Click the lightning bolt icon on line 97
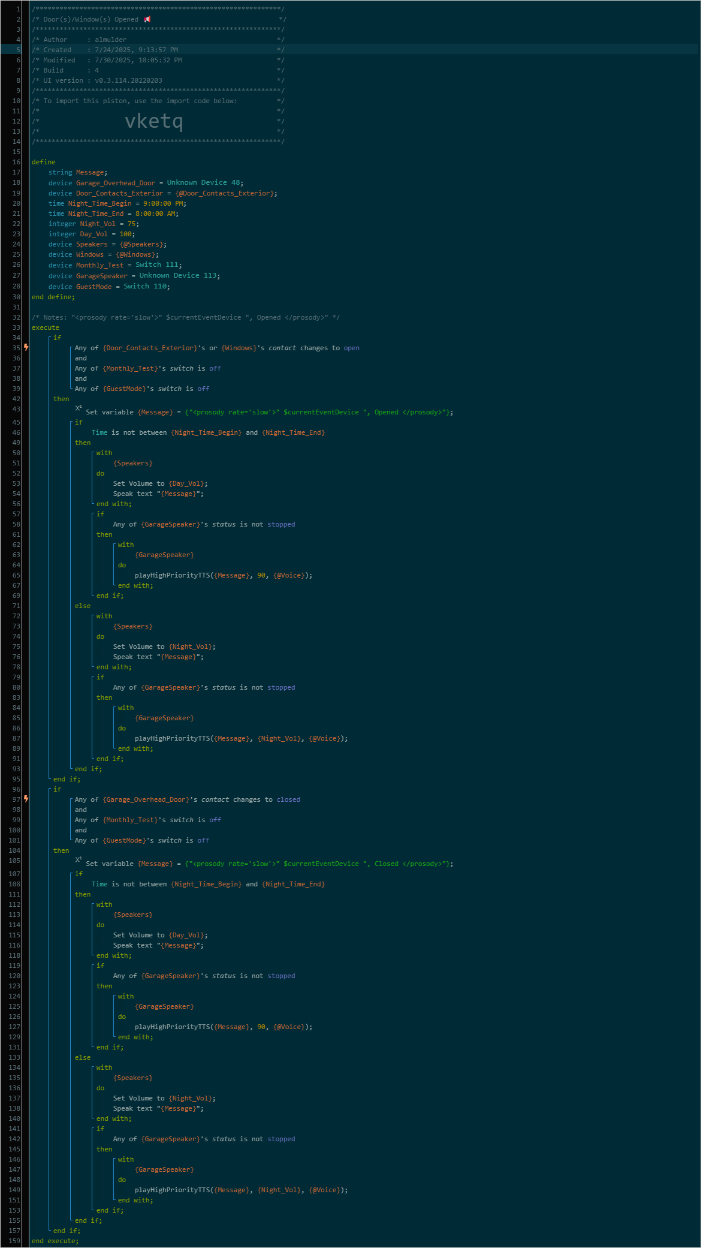Image resolution: width=706 pixels, height=1251 pixels. click(26, 799)
